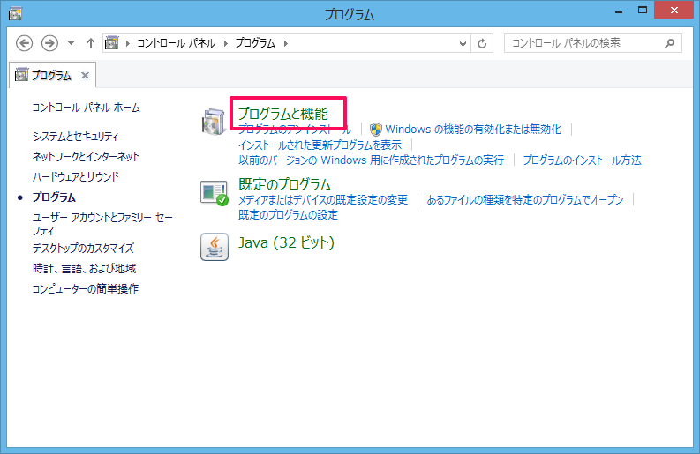Expand chevron after プログラム in breadcrumb
700x454 pixels.
[x=286, y=43]
